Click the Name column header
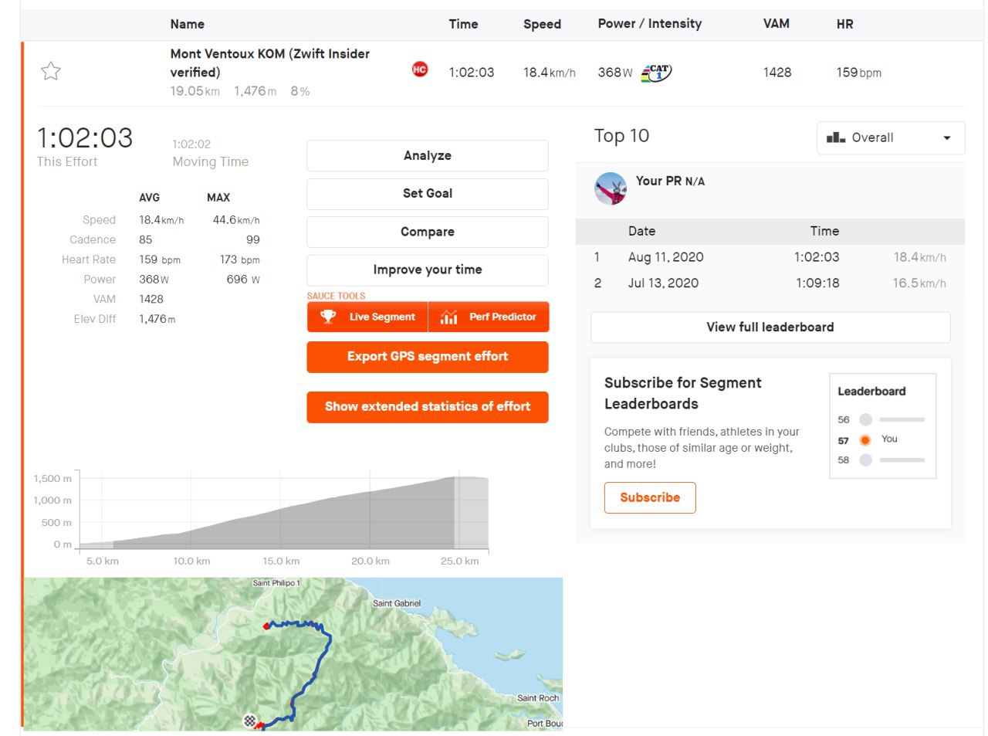Screen dimensions: 988x736 [188, 24]
